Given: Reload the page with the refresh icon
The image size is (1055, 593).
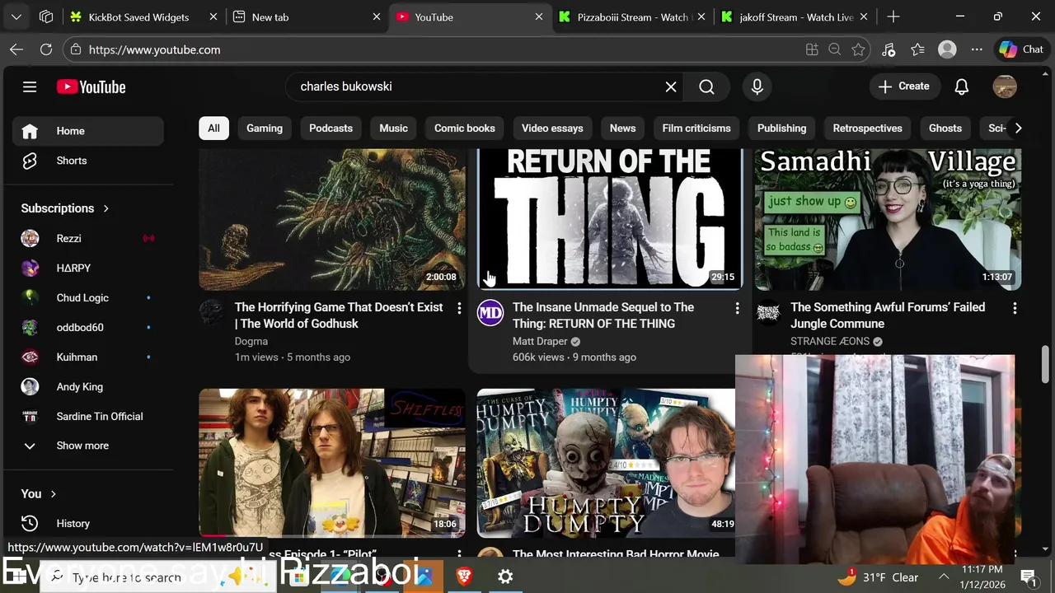Looking at the screenshot, I should [x=46, y=49].
